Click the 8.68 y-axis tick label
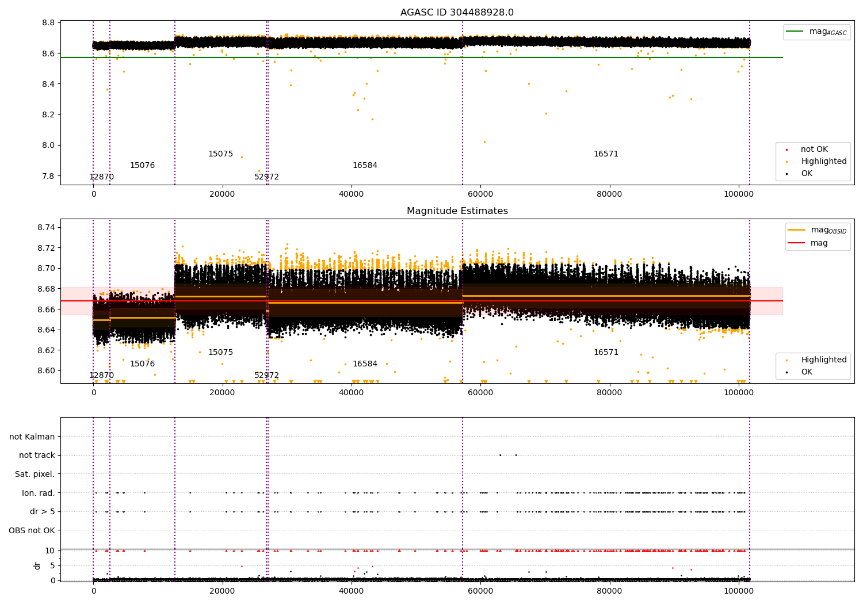 pos(46,289)
